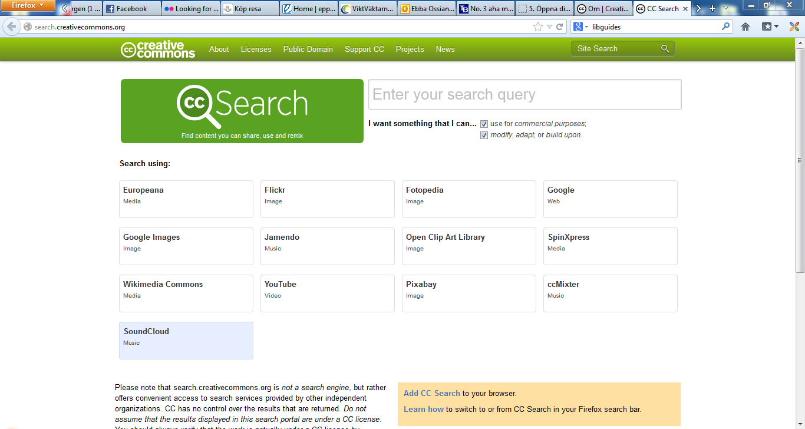
Task: Select ccMixter music as search source
Action: pyautogui.click(x=611, y=293)
